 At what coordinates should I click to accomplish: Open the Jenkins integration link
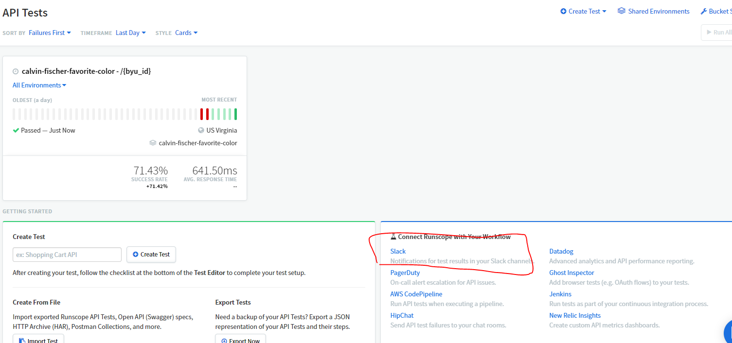click(x=560, y=294)
